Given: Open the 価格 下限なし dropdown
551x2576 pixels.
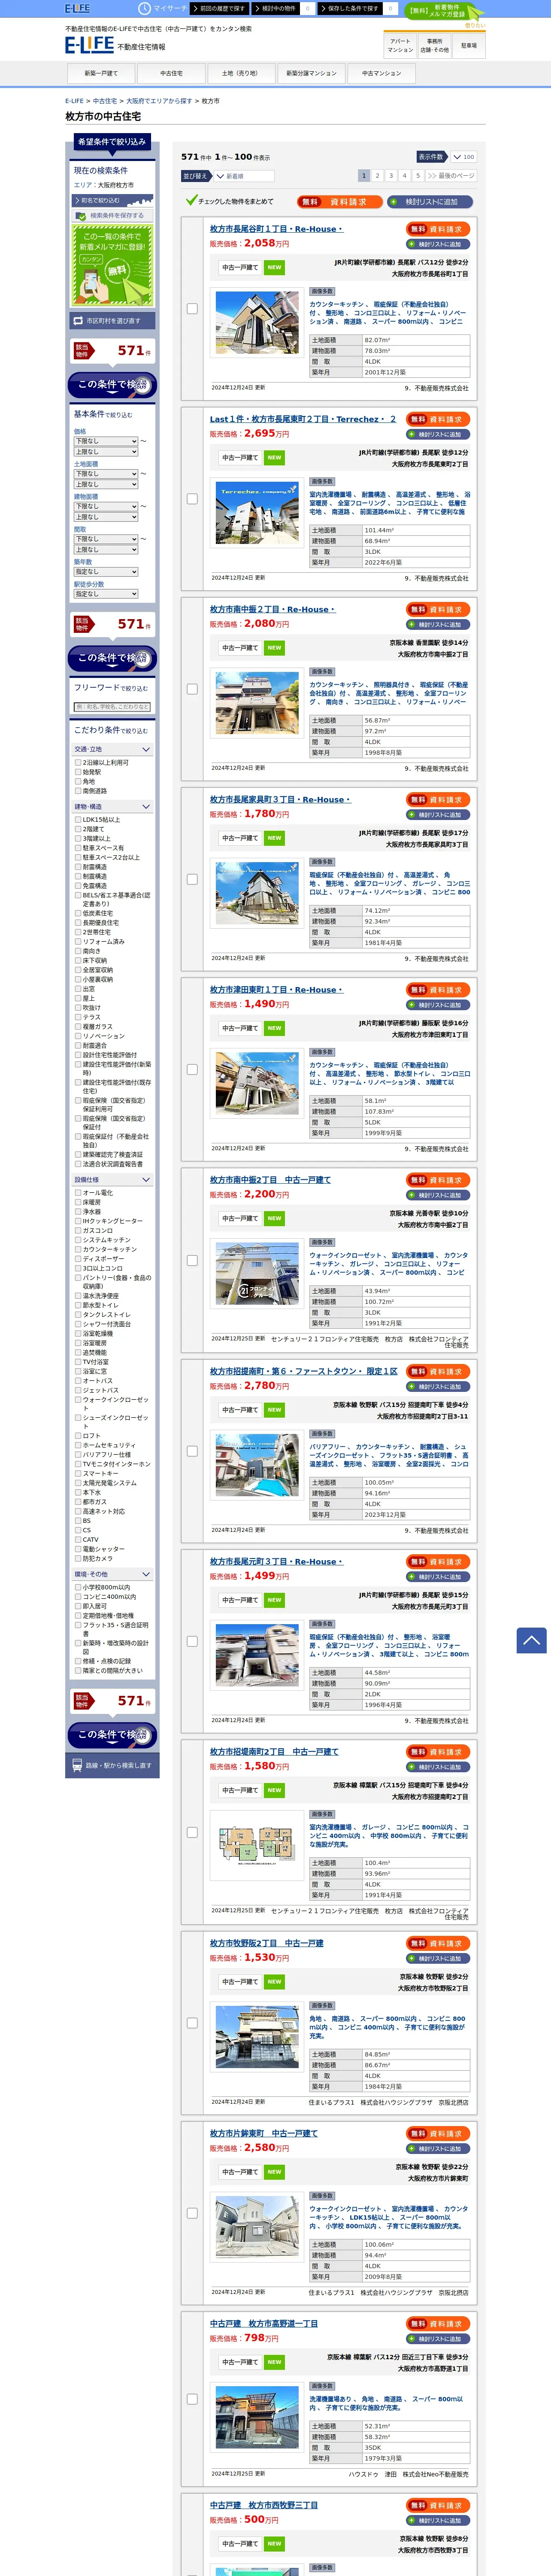Looking at the screenshot, I should click(x=105, y=441).
